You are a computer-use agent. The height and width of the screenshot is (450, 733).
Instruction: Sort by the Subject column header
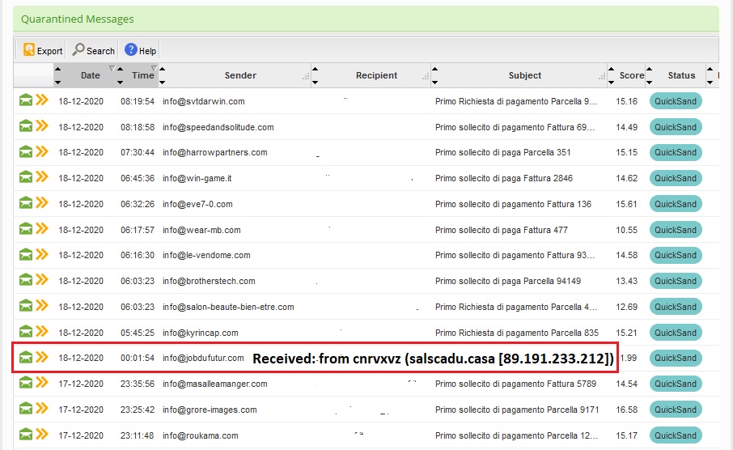click(524, 75)
